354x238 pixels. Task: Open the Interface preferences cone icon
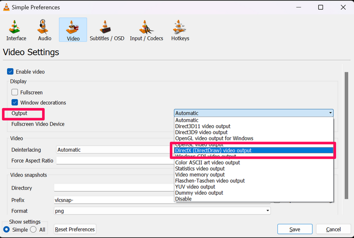click(x=15, y=27)
